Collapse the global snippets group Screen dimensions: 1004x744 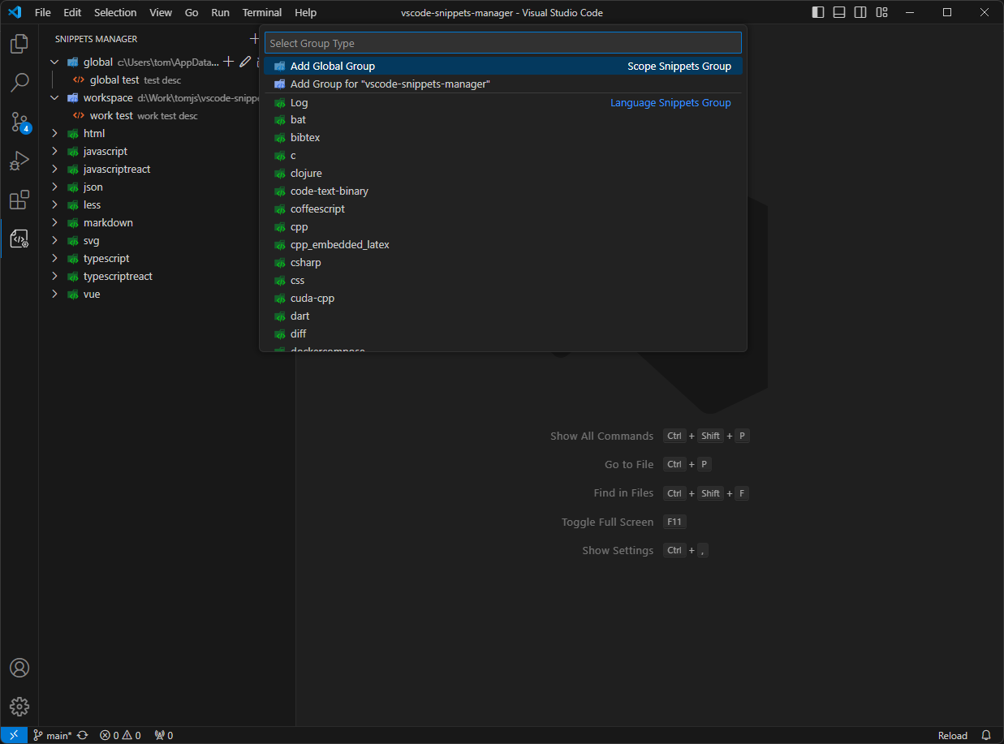[55, 62]
